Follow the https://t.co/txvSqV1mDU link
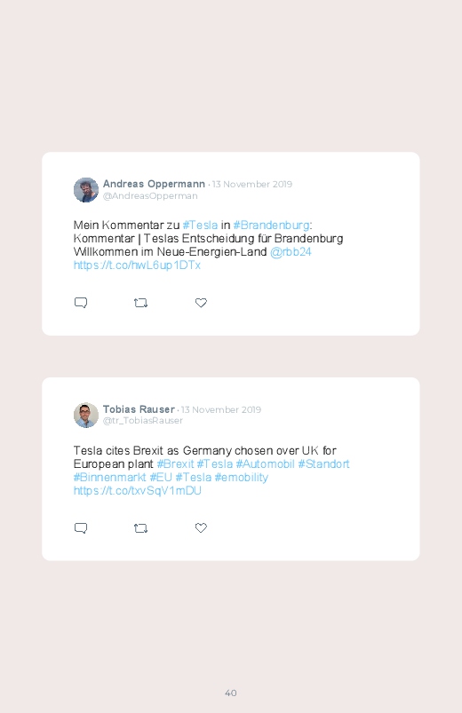462x713 pixels. click(138, 491)
